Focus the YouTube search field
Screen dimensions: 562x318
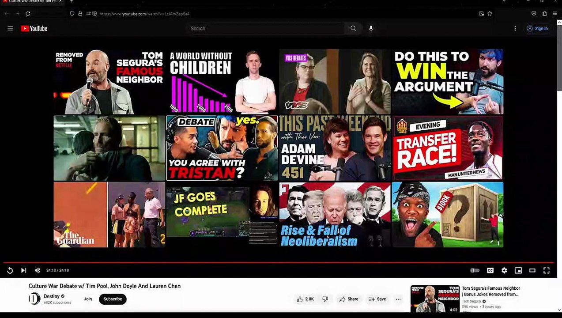coord(265,28)
